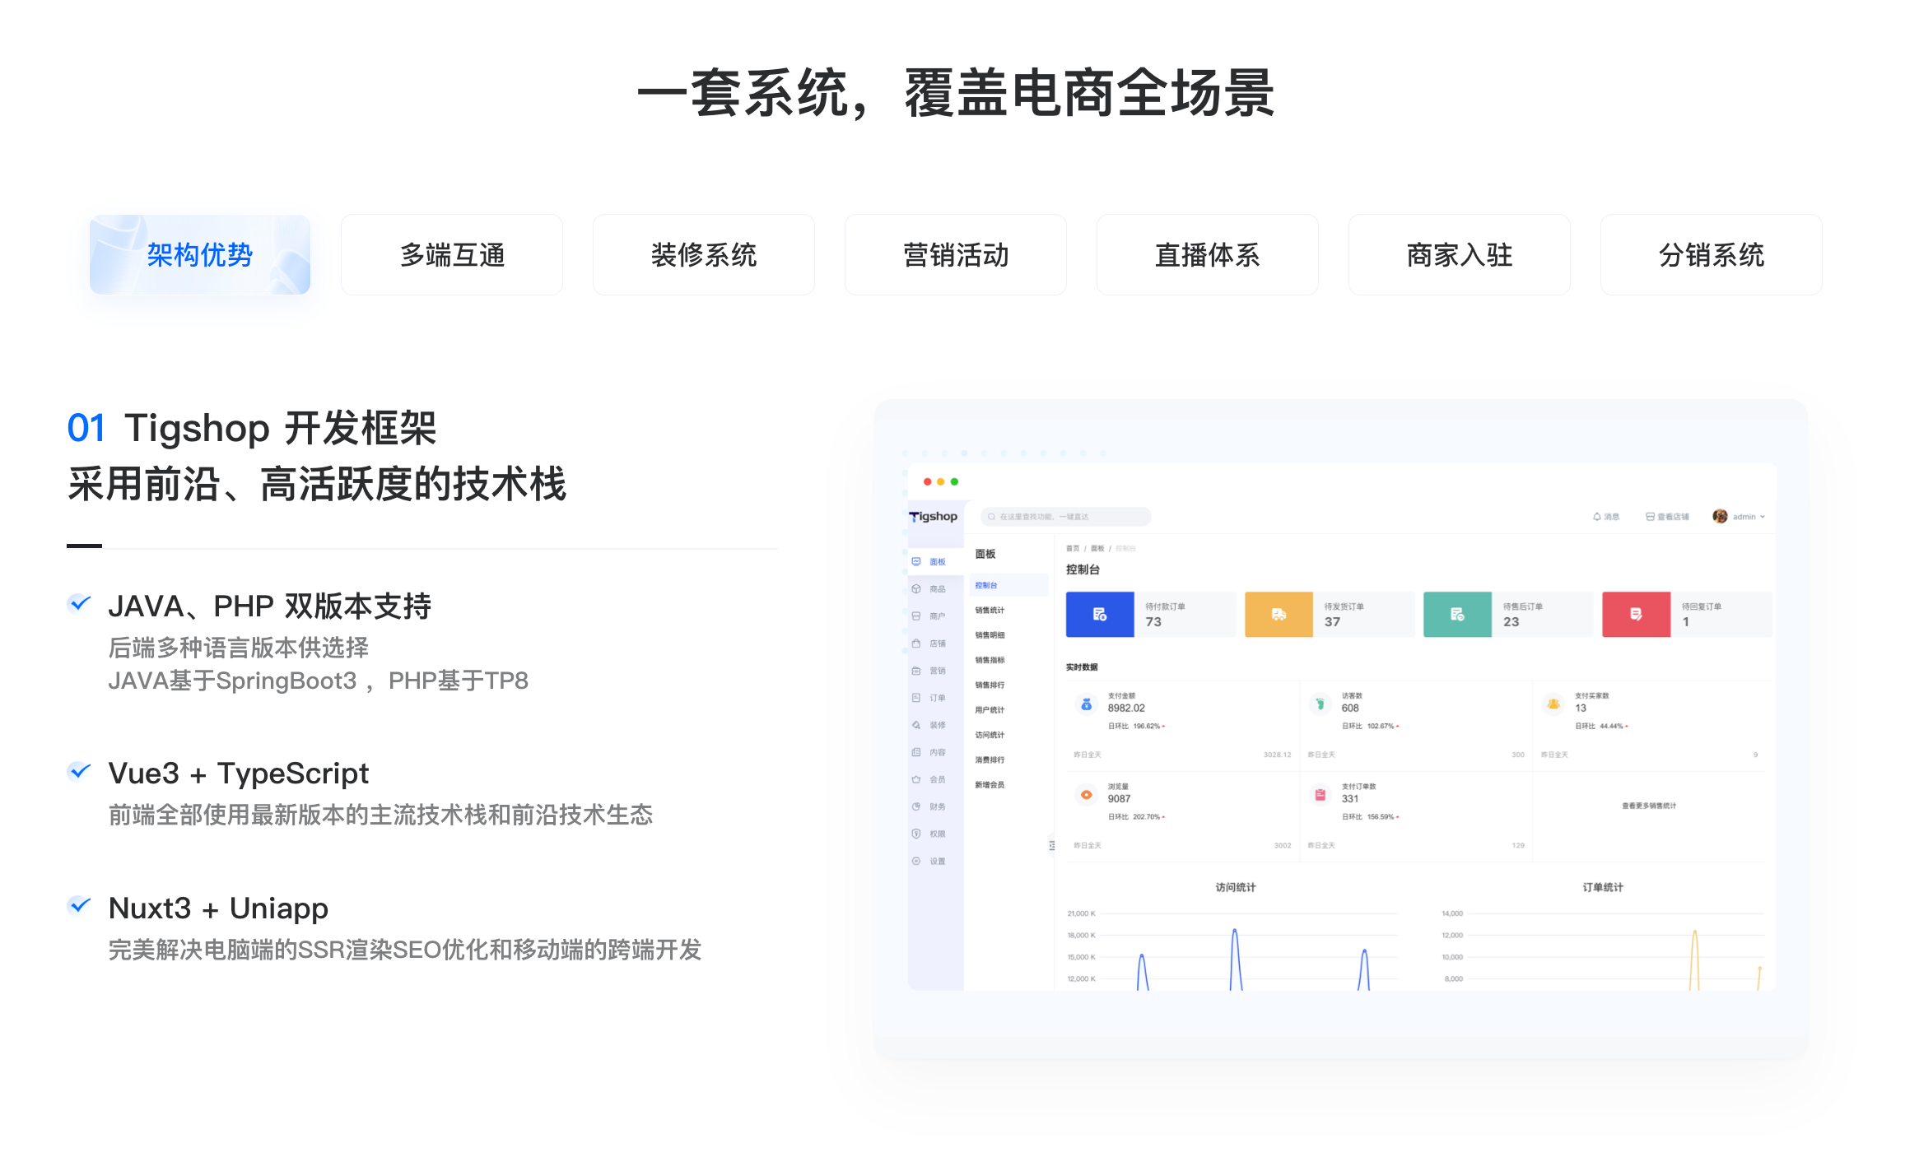
Task: Open the 分销系统 tab
Action: coord(1712,255)
